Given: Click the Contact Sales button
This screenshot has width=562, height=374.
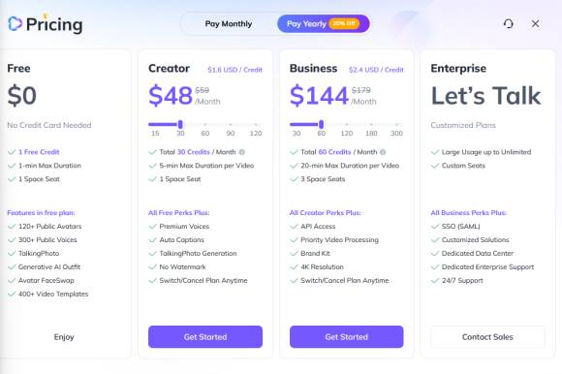Looking at the screenshot, I should pos(487,337).
